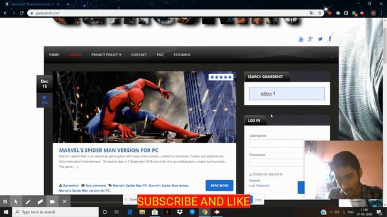This screenshot has width=387, height=217.
Task: Click the Cortana circle icon
Action: [x=105, y=212]
